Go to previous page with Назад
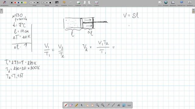The image size is (195, 109). click(84, 3)
